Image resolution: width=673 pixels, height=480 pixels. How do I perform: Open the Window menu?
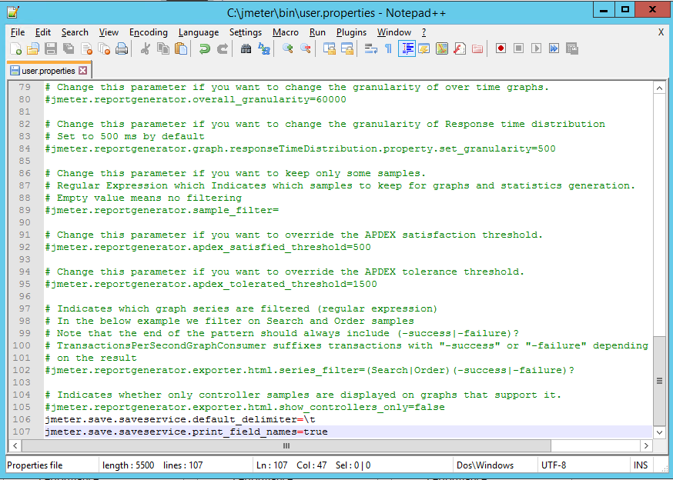pos(394,32)
